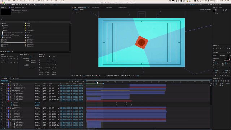Open the Shortcut dropdown in Preview panel
This screenshot has height=130, width=231.
point(221,53)
